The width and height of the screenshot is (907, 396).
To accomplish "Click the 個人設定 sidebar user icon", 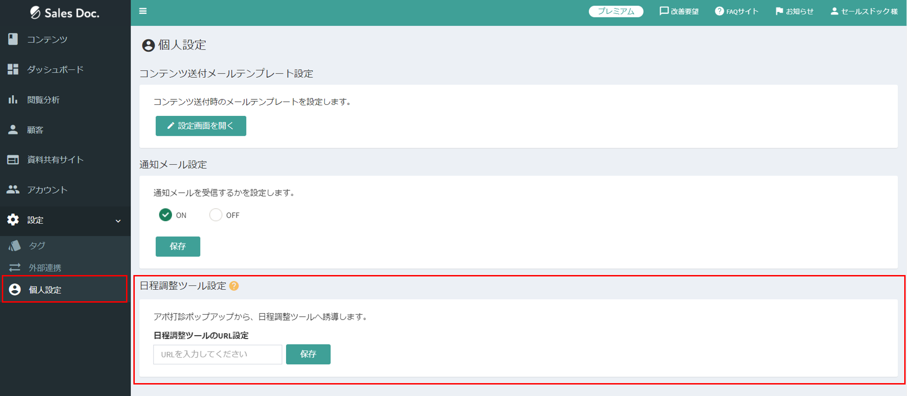I will pos(15,289).
